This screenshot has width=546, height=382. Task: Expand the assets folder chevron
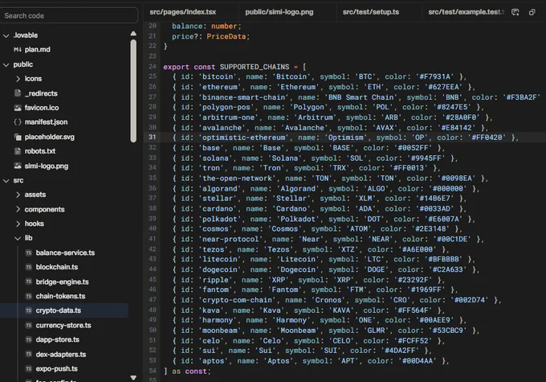pyautogui.click(x=18, y=195)
